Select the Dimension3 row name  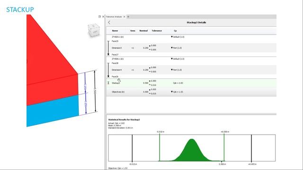click(x=117, y=48)
